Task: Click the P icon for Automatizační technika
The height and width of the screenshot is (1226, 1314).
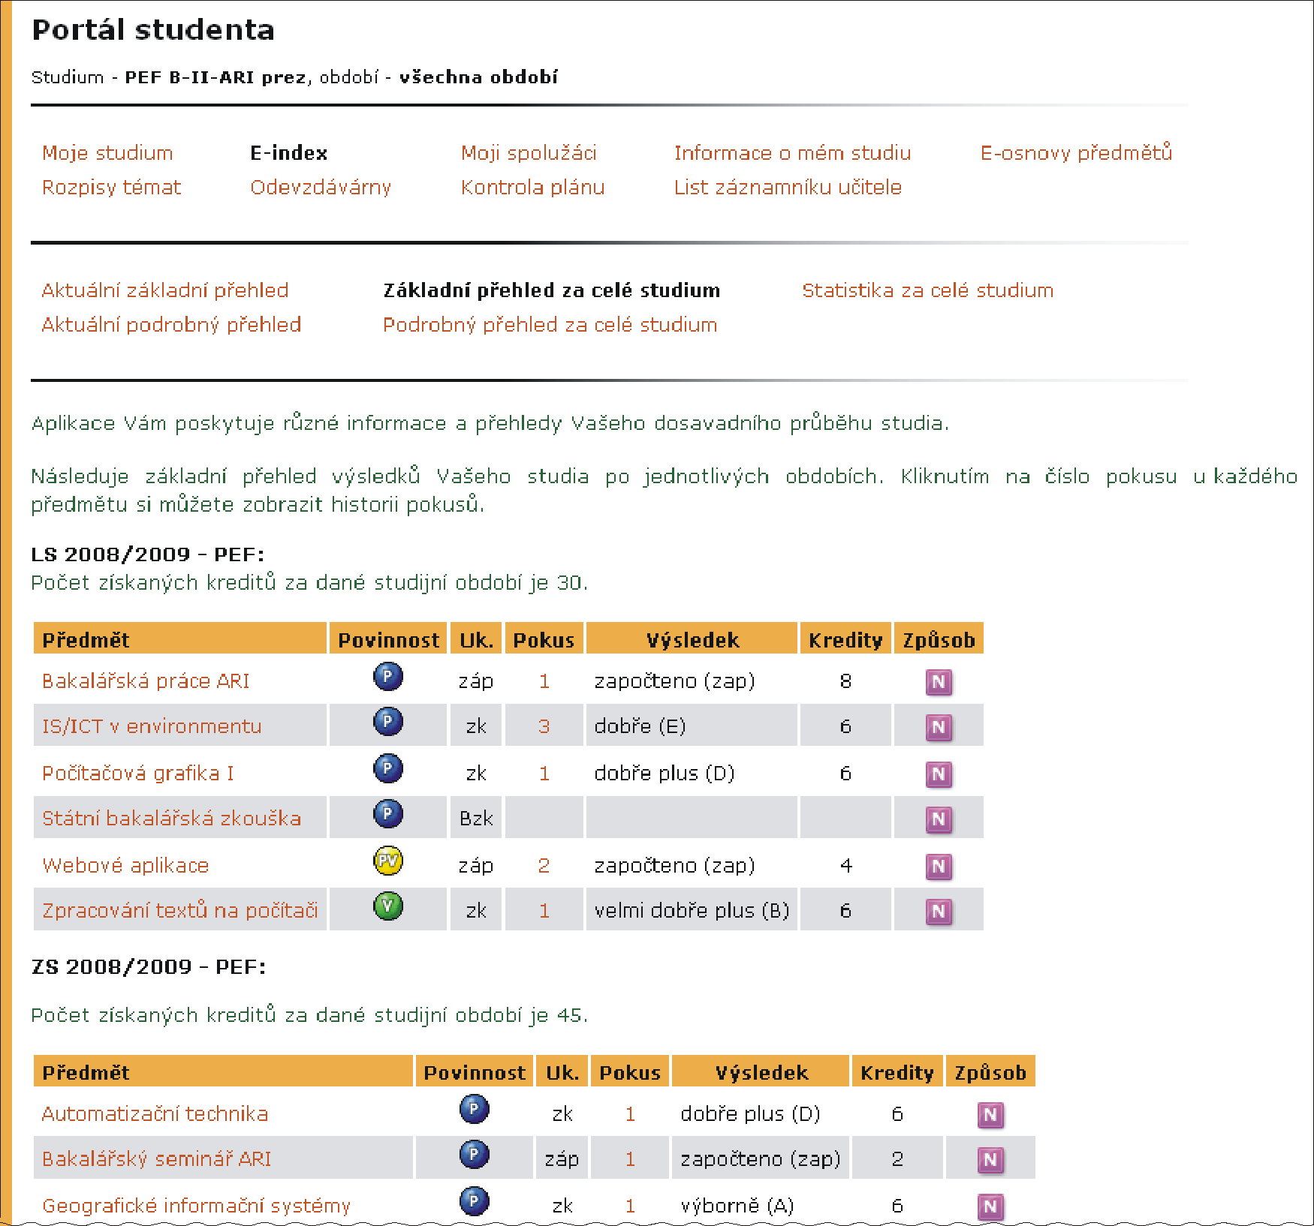Action: coord(475,1110)
